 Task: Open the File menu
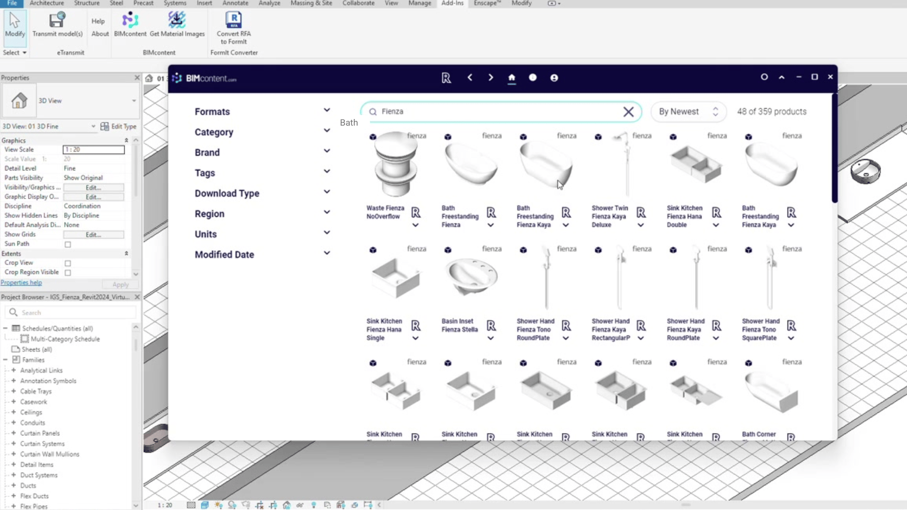tap(12, 3)
